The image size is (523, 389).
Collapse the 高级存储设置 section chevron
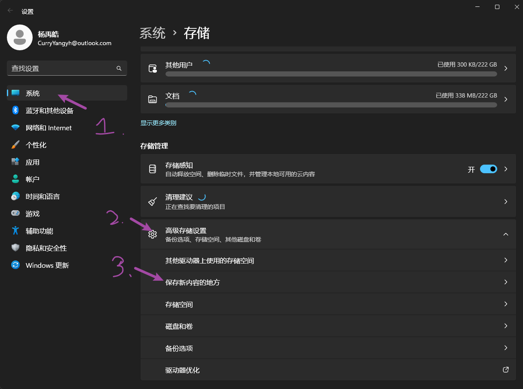click(506, 234)
